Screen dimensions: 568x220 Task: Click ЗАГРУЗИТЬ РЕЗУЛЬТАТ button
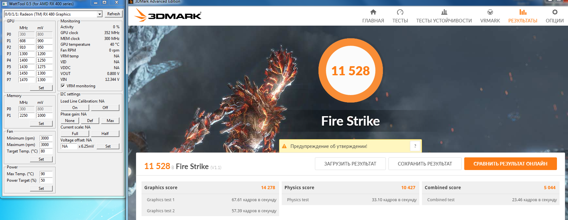[350, 164]
